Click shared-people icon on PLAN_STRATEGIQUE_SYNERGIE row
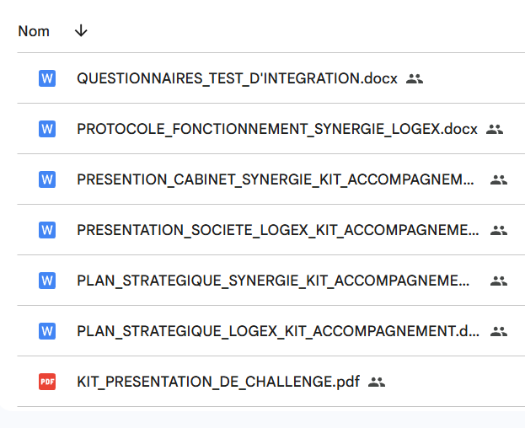Viewport: 525px width, 428px height. tap(499, 281)
